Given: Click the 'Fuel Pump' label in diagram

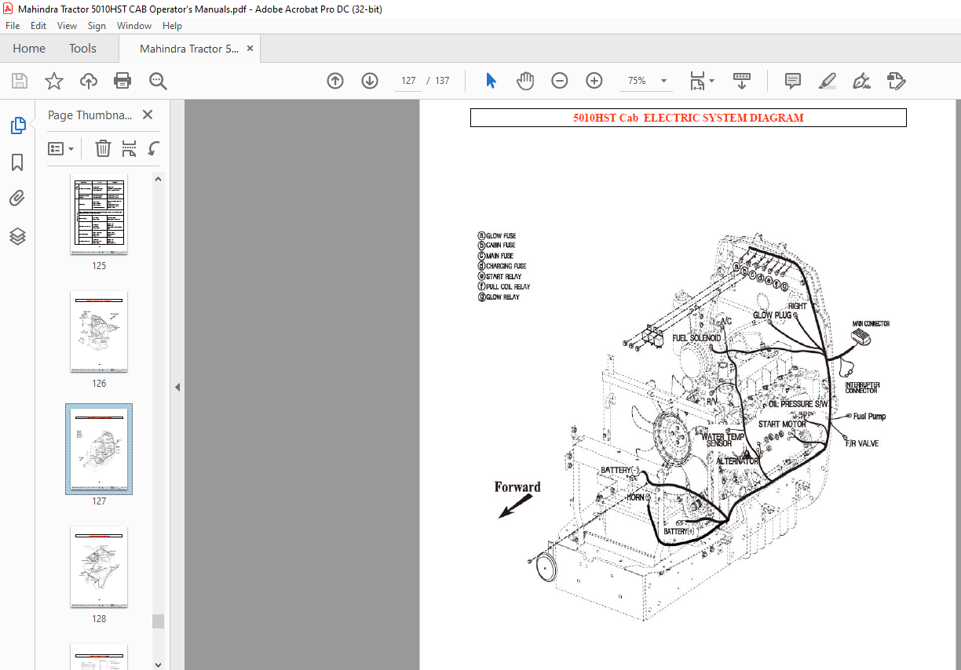Looking at the screenshot, I should pos(869,417).
